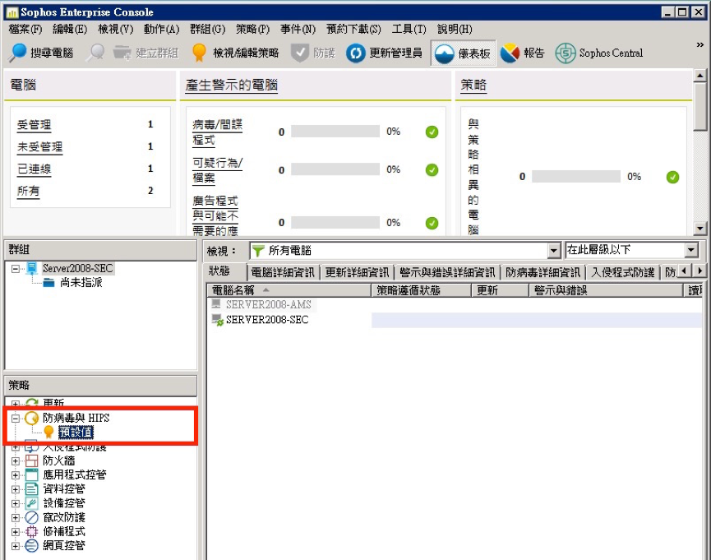Switch to the 電腦詳細資訊 tab

[x=283, y=272]
